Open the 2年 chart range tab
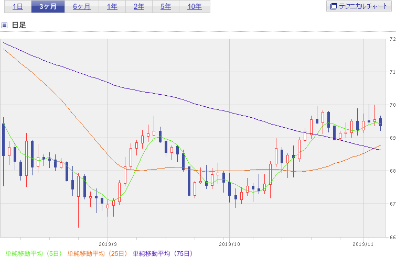The height and width of the screenshot is (258, 396). coord(139,6)
